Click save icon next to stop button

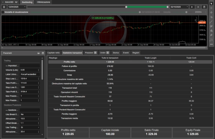click(x=204, y=7)
